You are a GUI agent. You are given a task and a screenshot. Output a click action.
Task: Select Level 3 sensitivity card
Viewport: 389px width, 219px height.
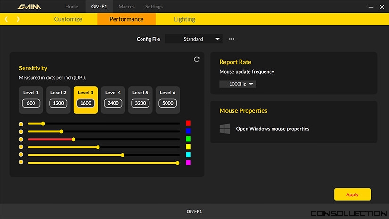click(86, 100)
